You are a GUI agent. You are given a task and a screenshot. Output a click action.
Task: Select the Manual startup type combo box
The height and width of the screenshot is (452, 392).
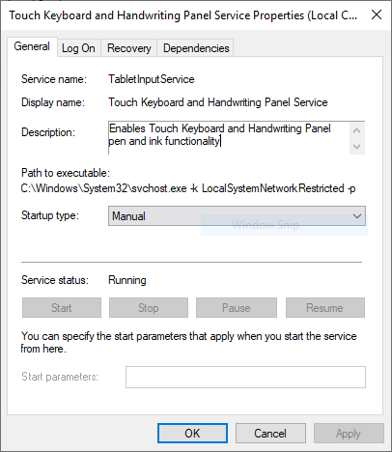pos(237,216)
